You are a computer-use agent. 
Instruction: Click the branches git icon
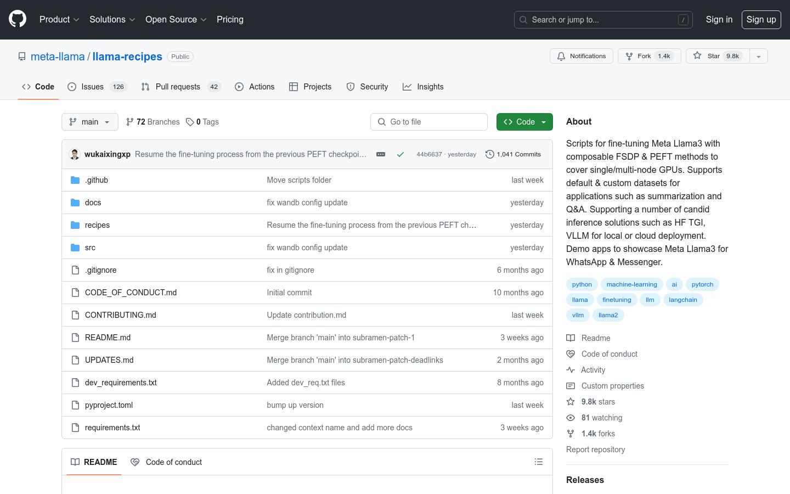click(129, 122)
